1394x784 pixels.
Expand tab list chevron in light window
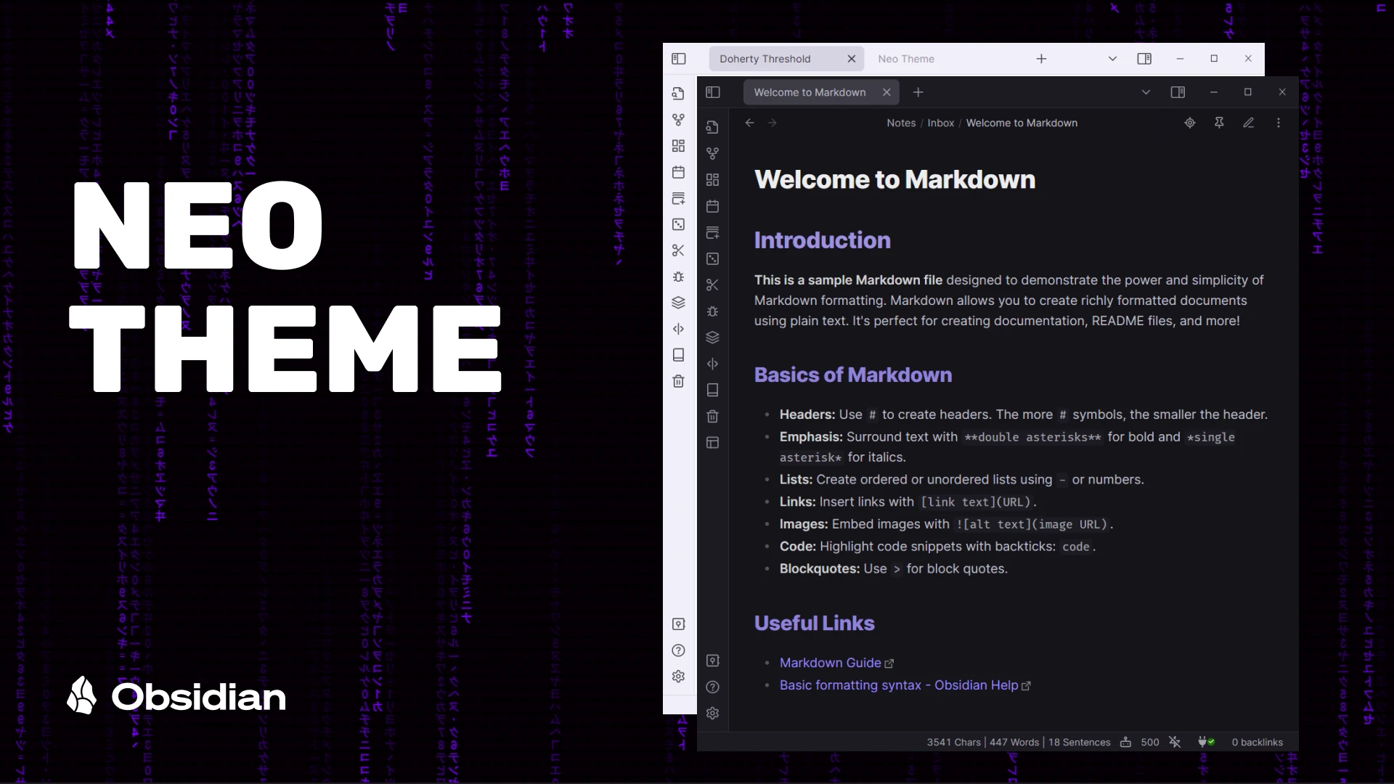[x=1112, y=59]
